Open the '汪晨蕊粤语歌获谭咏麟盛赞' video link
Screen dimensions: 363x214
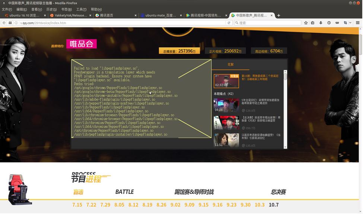pyautogui.click(x=261, y=136)
